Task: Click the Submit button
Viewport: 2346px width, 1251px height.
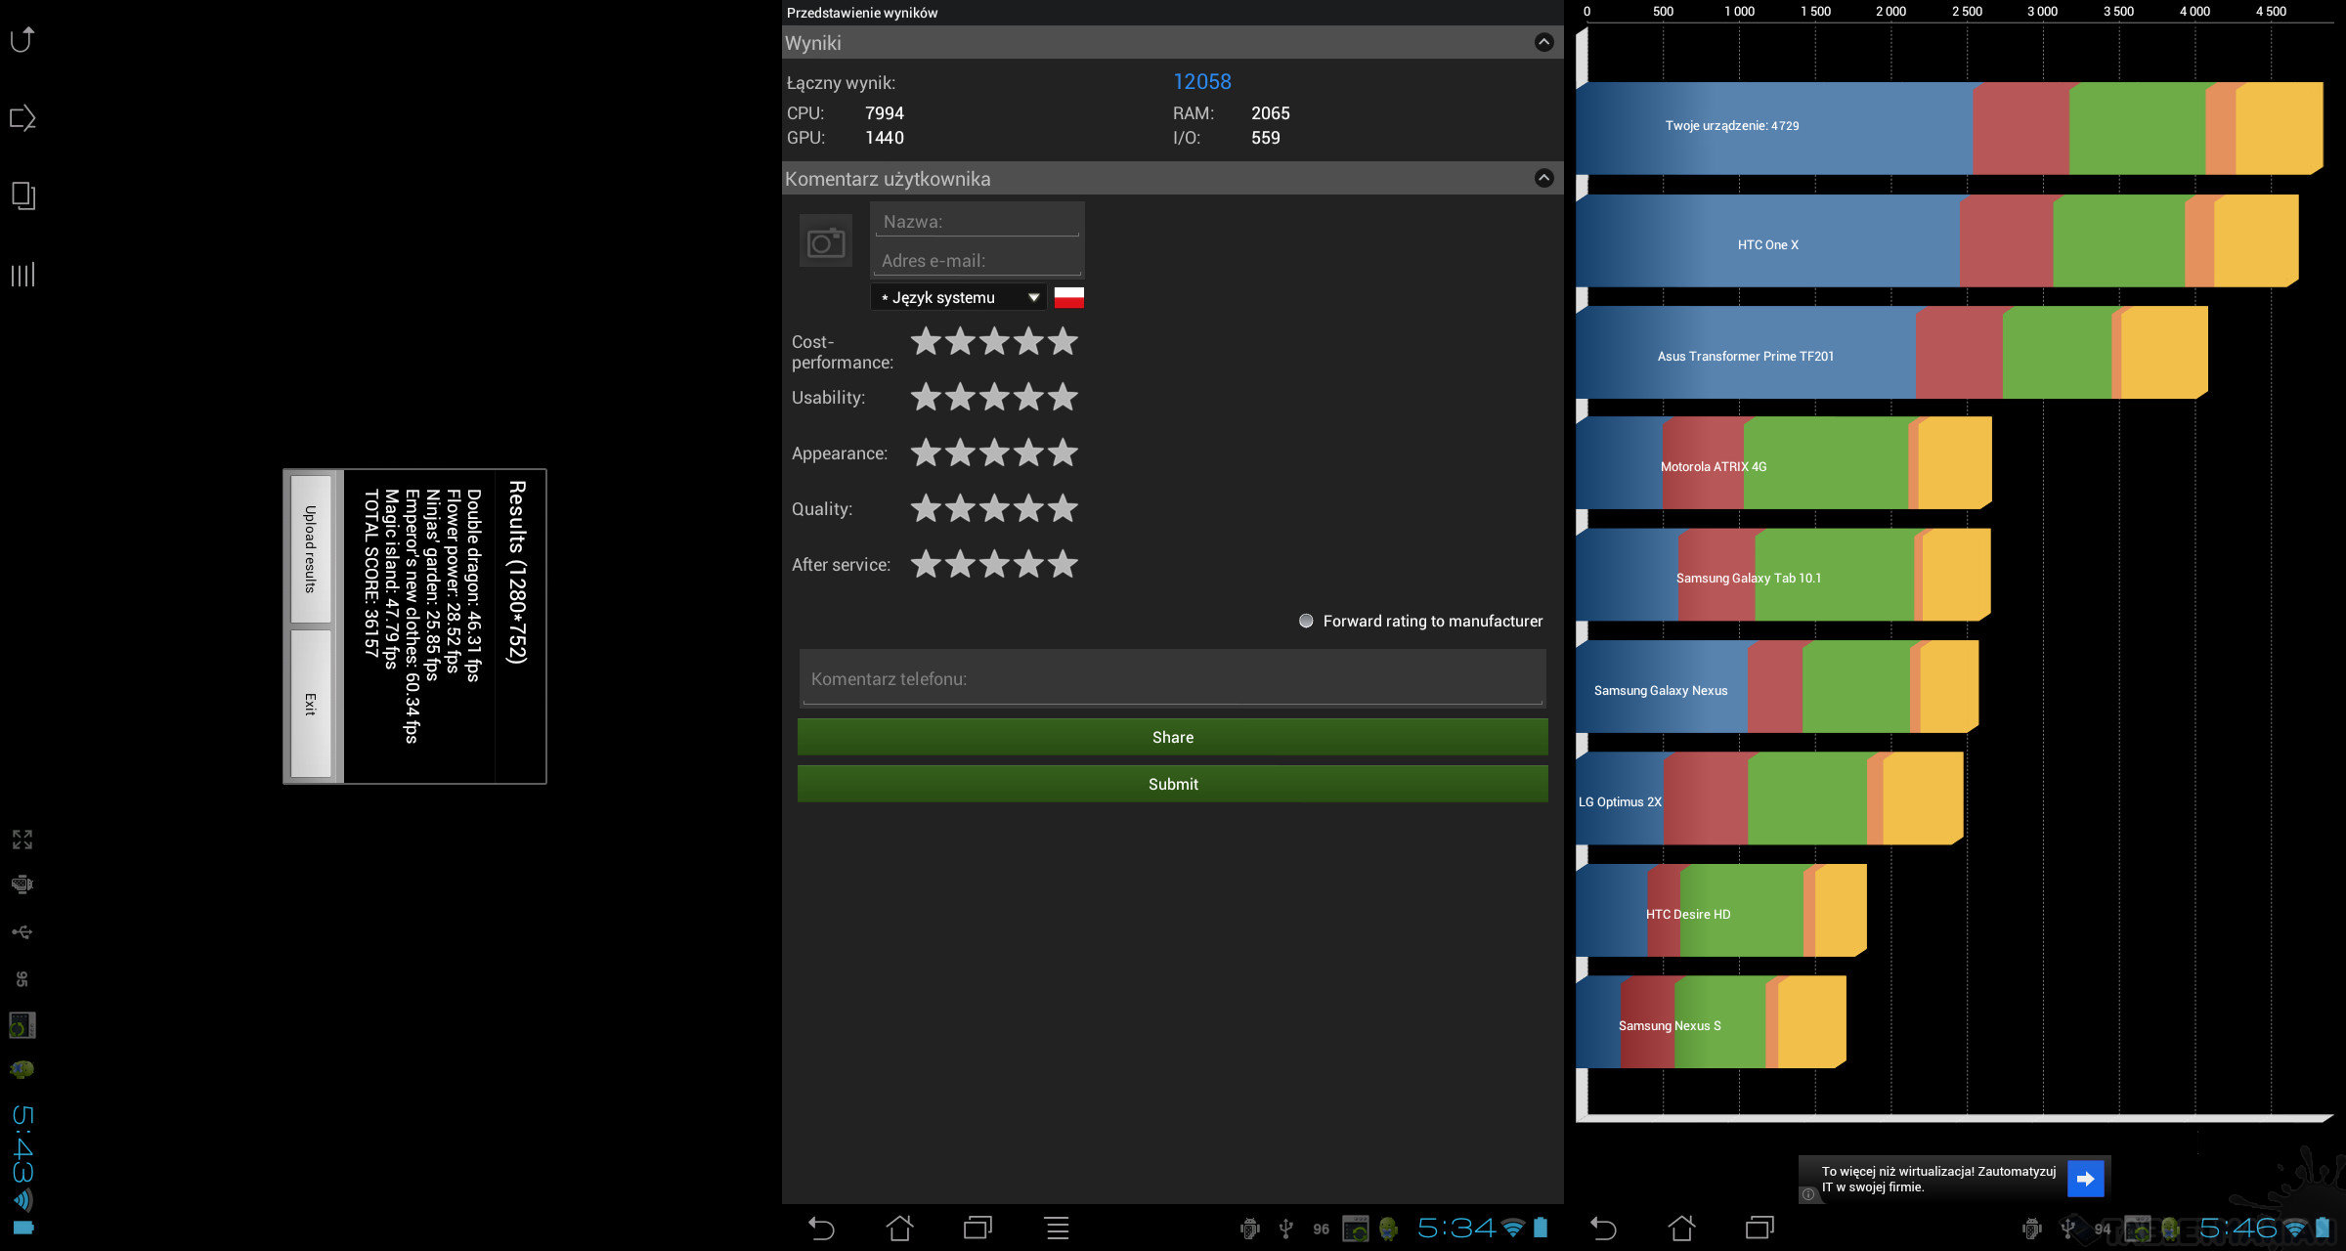Action: pos(1172,784)
